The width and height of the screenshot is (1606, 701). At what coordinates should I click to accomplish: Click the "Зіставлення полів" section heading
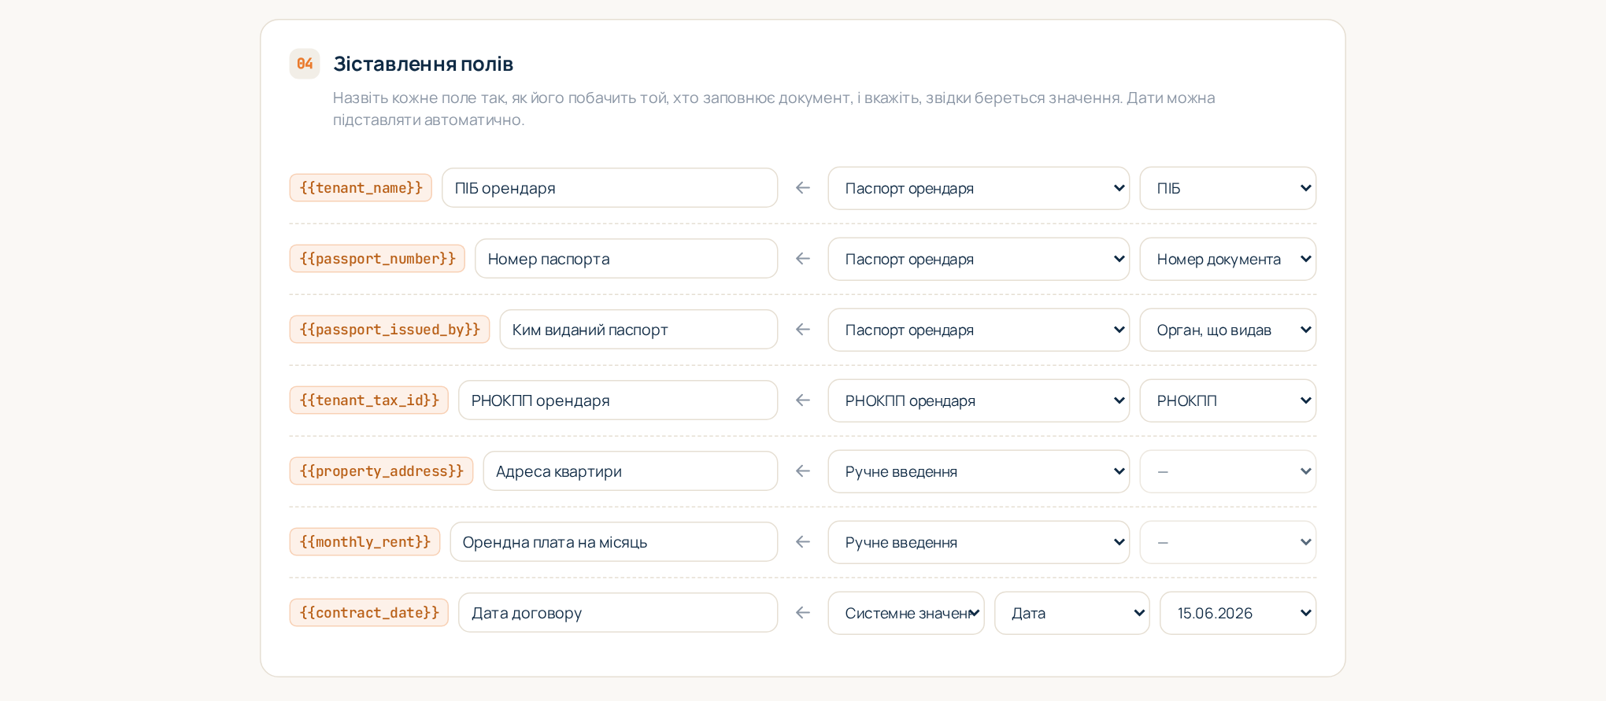[x=424, y=64]
